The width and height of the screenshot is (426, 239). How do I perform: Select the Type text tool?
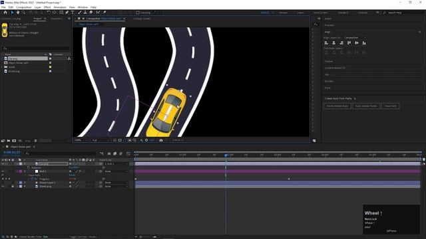73,13
